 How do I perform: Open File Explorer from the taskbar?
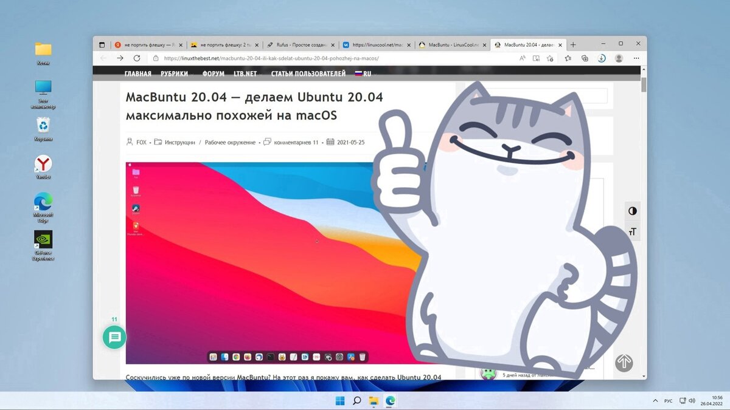coord(374,400)
